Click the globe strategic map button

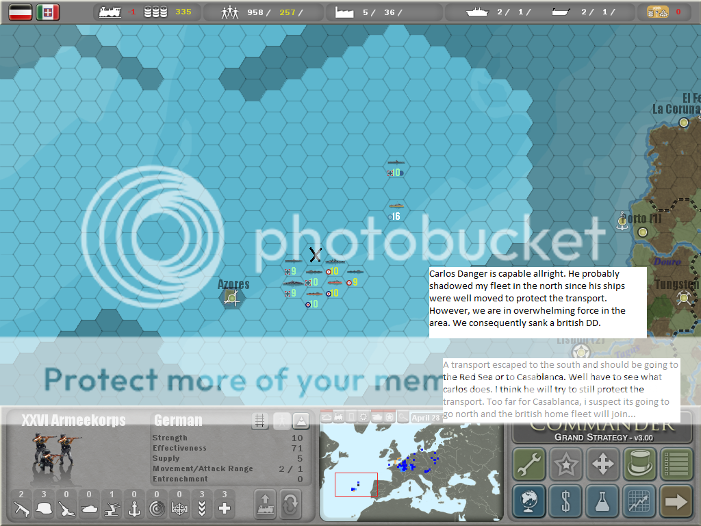528,501
